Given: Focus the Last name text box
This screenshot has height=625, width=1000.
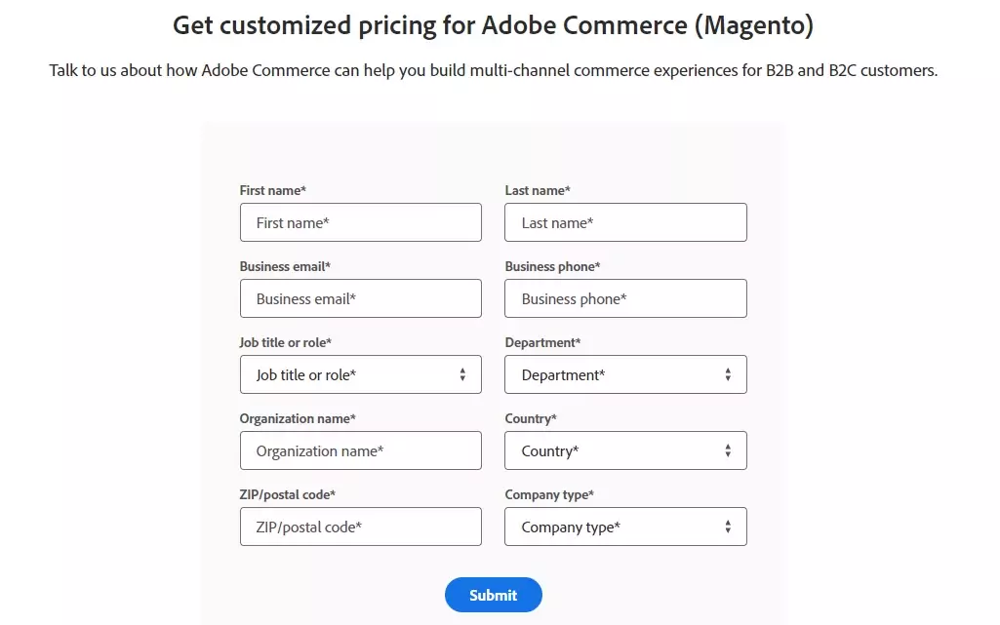Looking at the screenshot, I should click(x=625, y=222).
